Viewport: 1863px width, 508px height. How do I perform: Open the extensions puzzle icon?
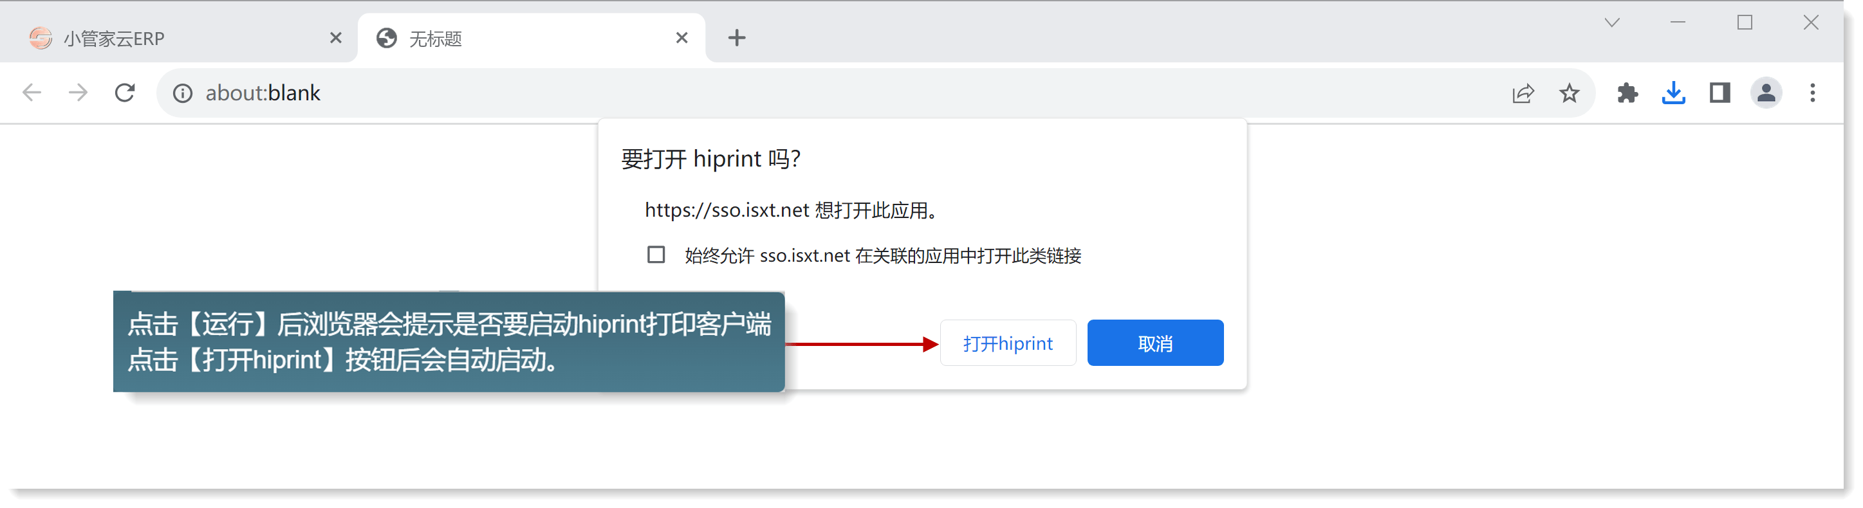click(x=1627, y=93)
